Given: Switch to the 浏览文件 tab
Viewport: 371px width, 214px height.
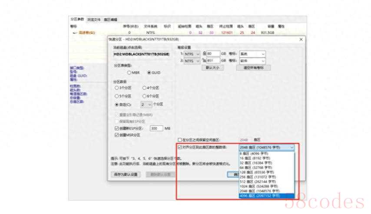Looking at the screenshot, I should [94, 20].
